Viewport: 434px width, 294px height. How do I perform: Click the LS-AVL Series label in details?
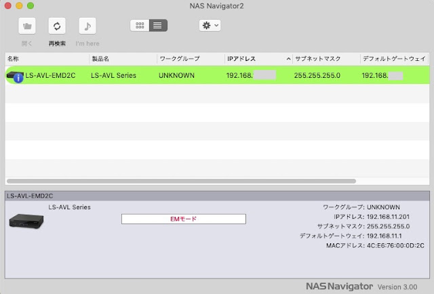(69, 207)
